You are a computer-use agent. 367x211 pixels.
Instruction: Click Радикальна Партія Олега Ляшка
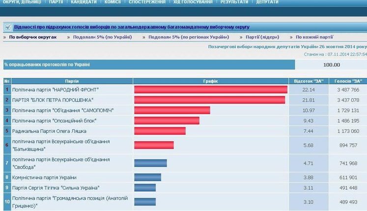(49, 131)
